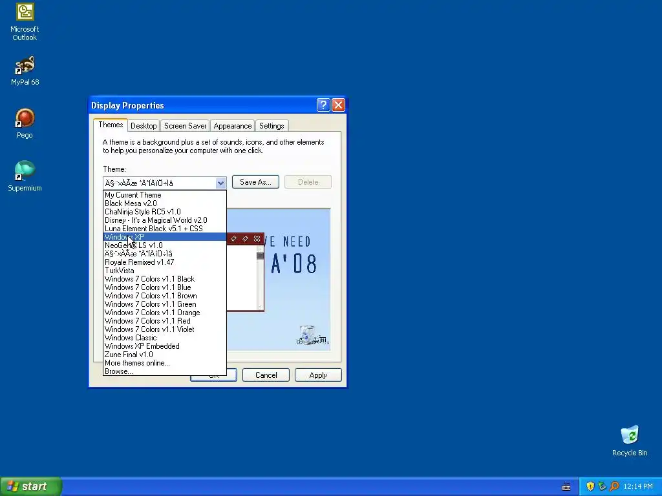662x496 pixels.
Task: Open the Start menu
Action: click(x=31, y=486)
